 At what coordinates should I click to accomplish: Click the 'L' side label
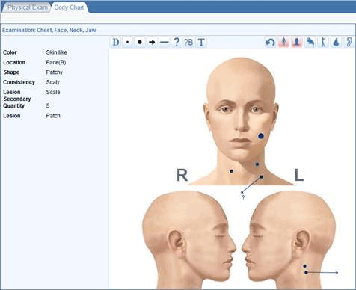pyautogui.click(x=299, y=175)
